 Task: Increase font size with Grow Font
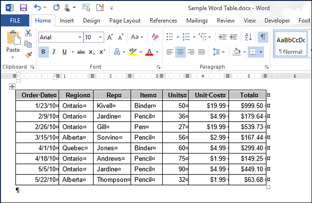(110, 37)
